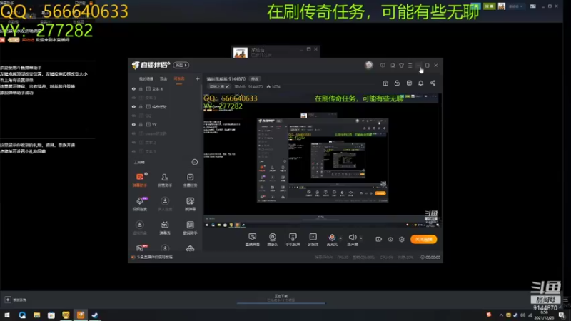The width and height of the screenshot is (571, 321).
Task: Add a phone screen-cast source
Action: click(x=293, y=240)
